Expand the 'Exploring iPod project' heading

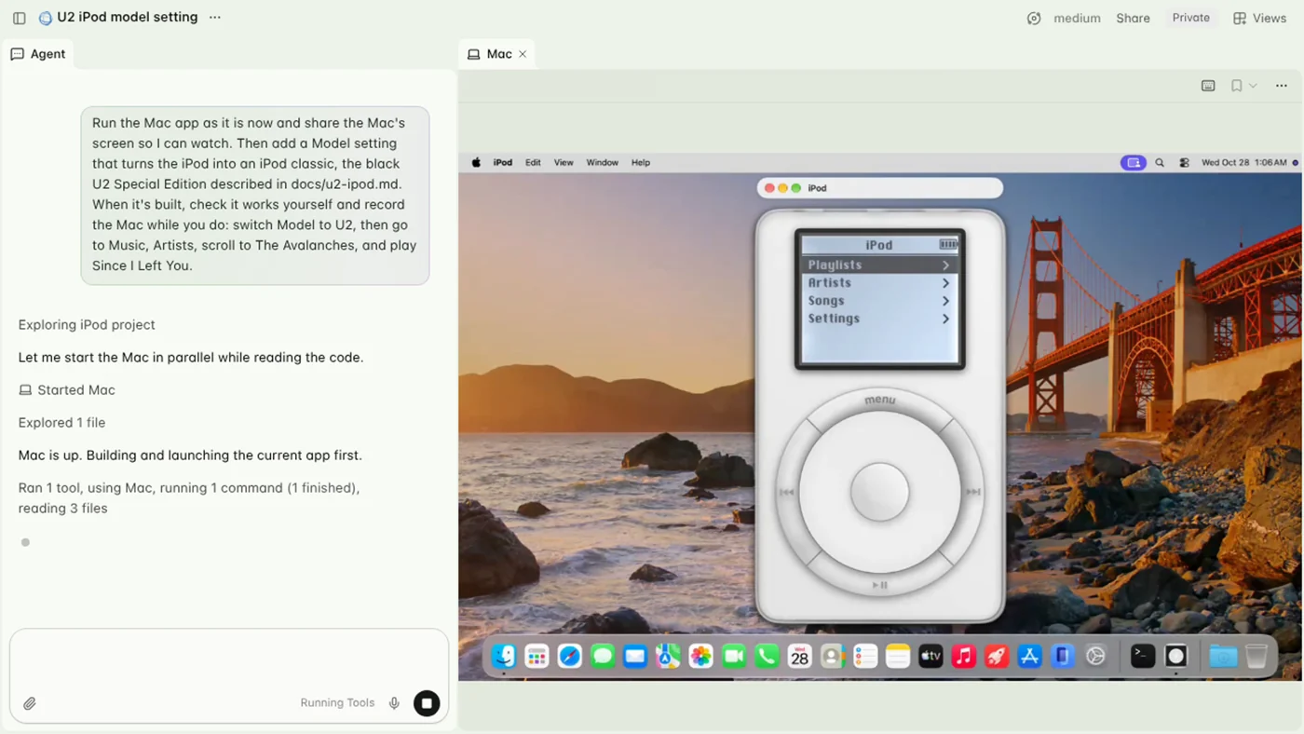tap(87, 325)
